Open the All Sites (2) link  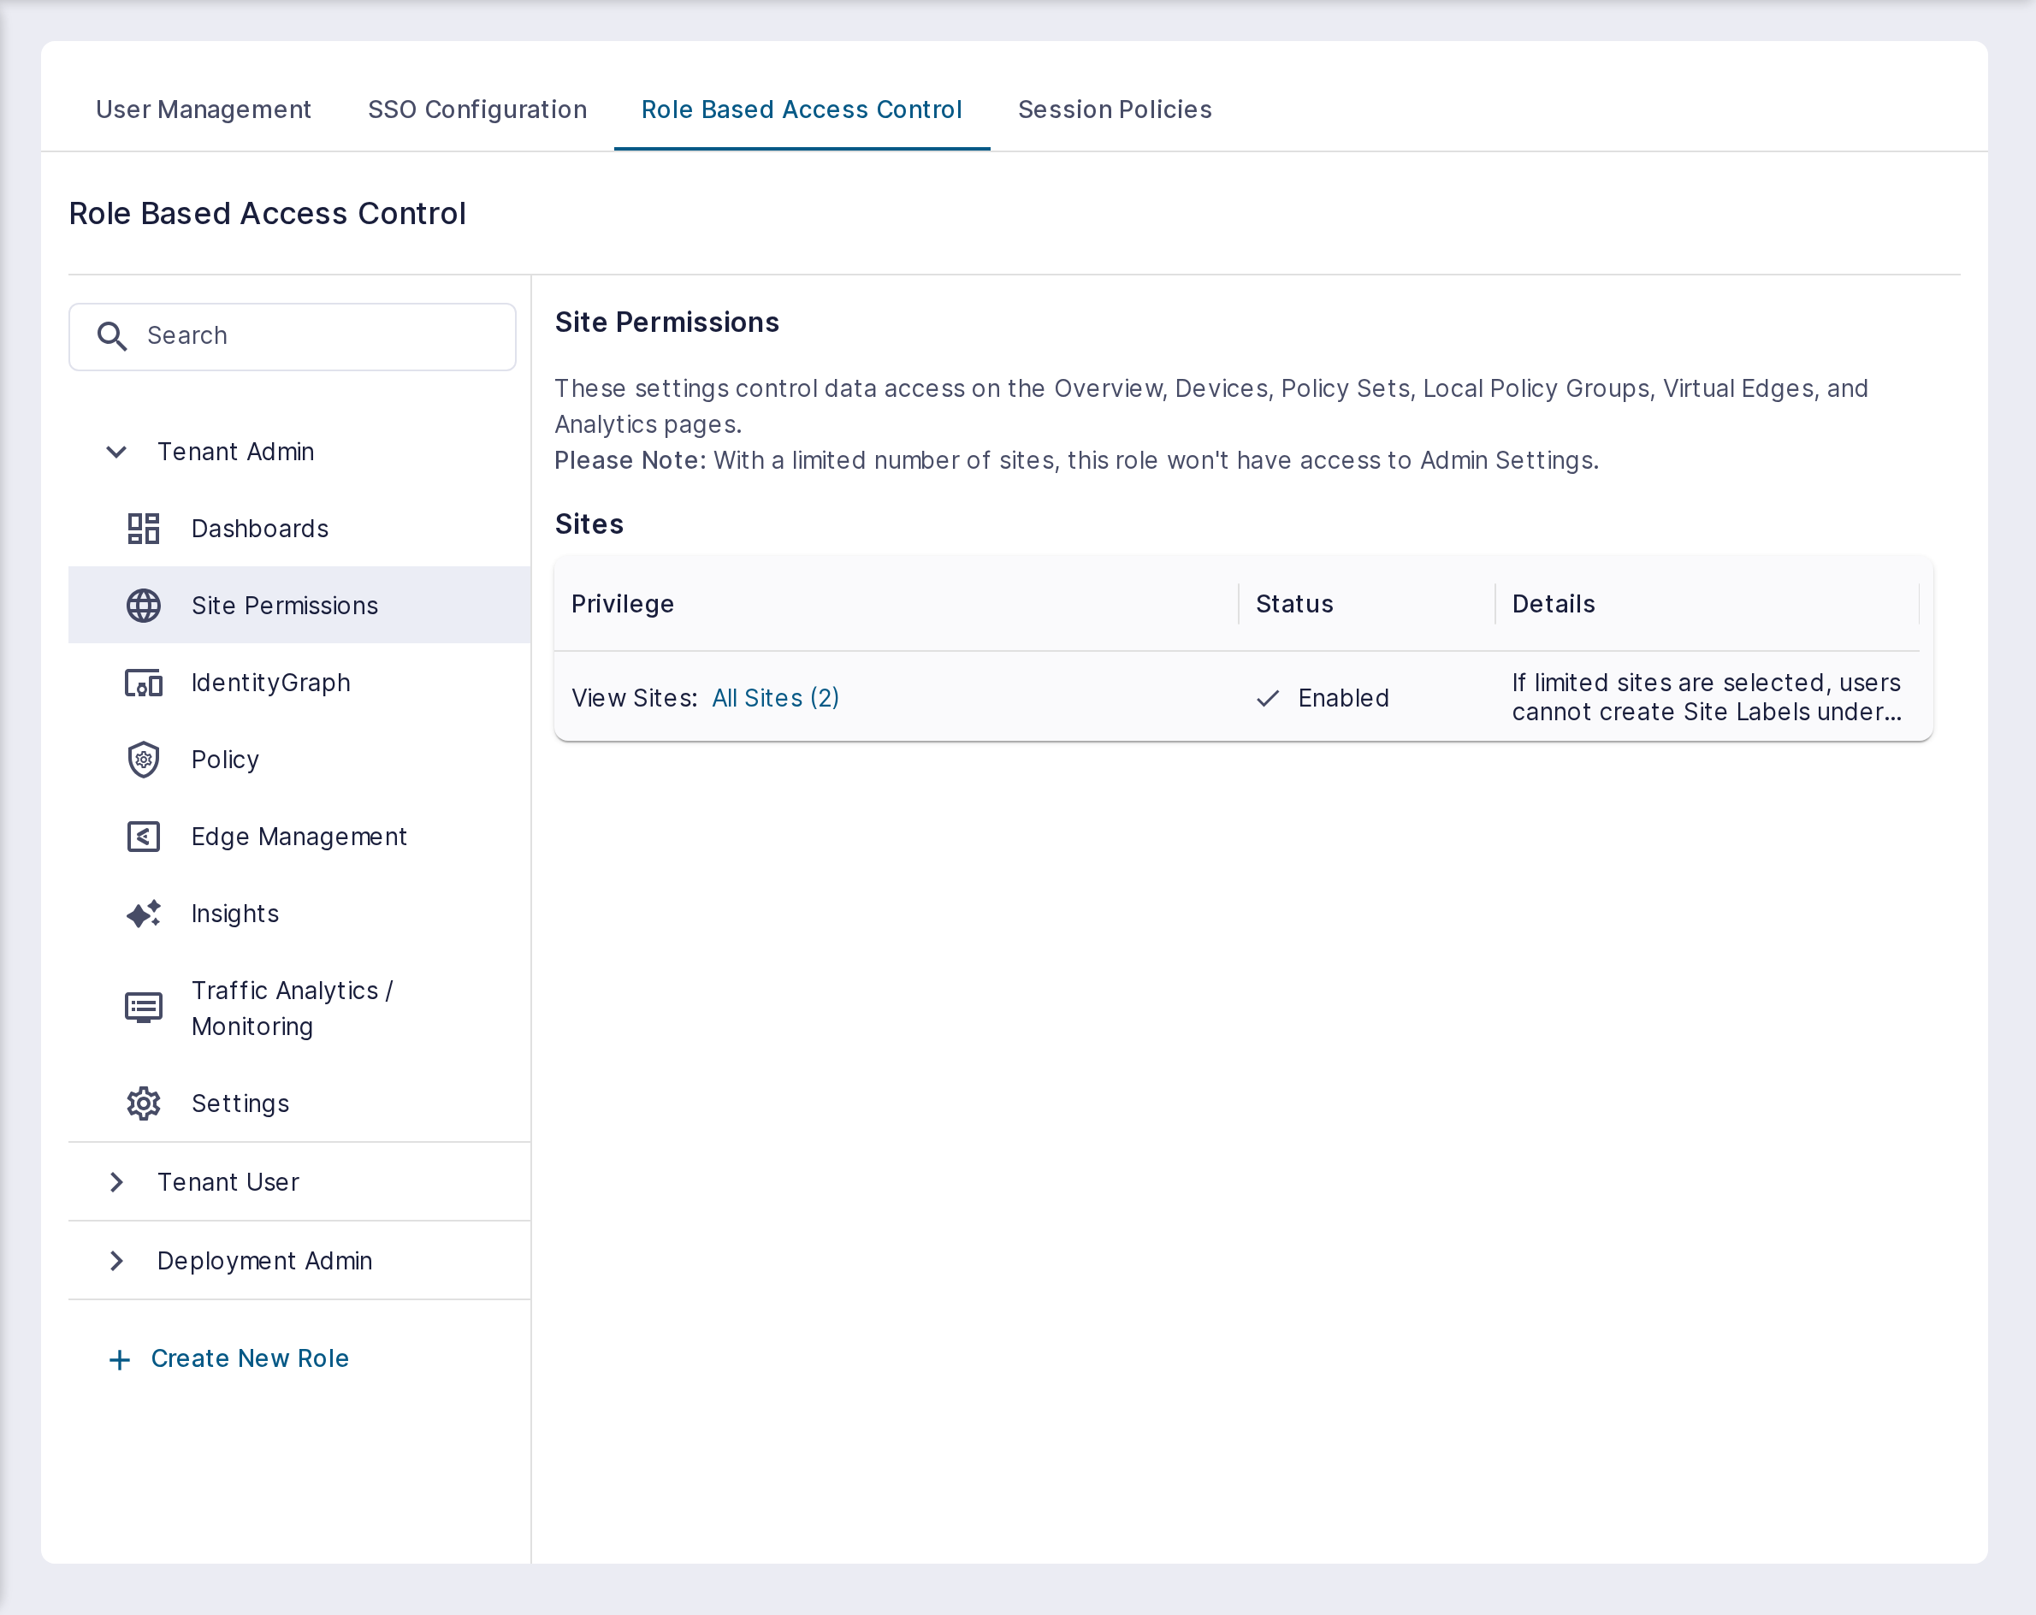coord(775,698)
